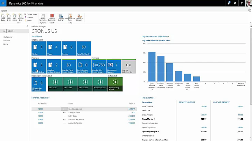Create a new Sales Order from ribbon
Viewport: 252px width, 141px height.
point(9,17)
